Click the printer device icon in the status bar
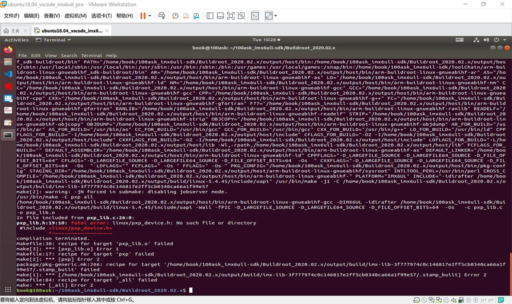Viewport: 512px width, 304px height. 446,300
